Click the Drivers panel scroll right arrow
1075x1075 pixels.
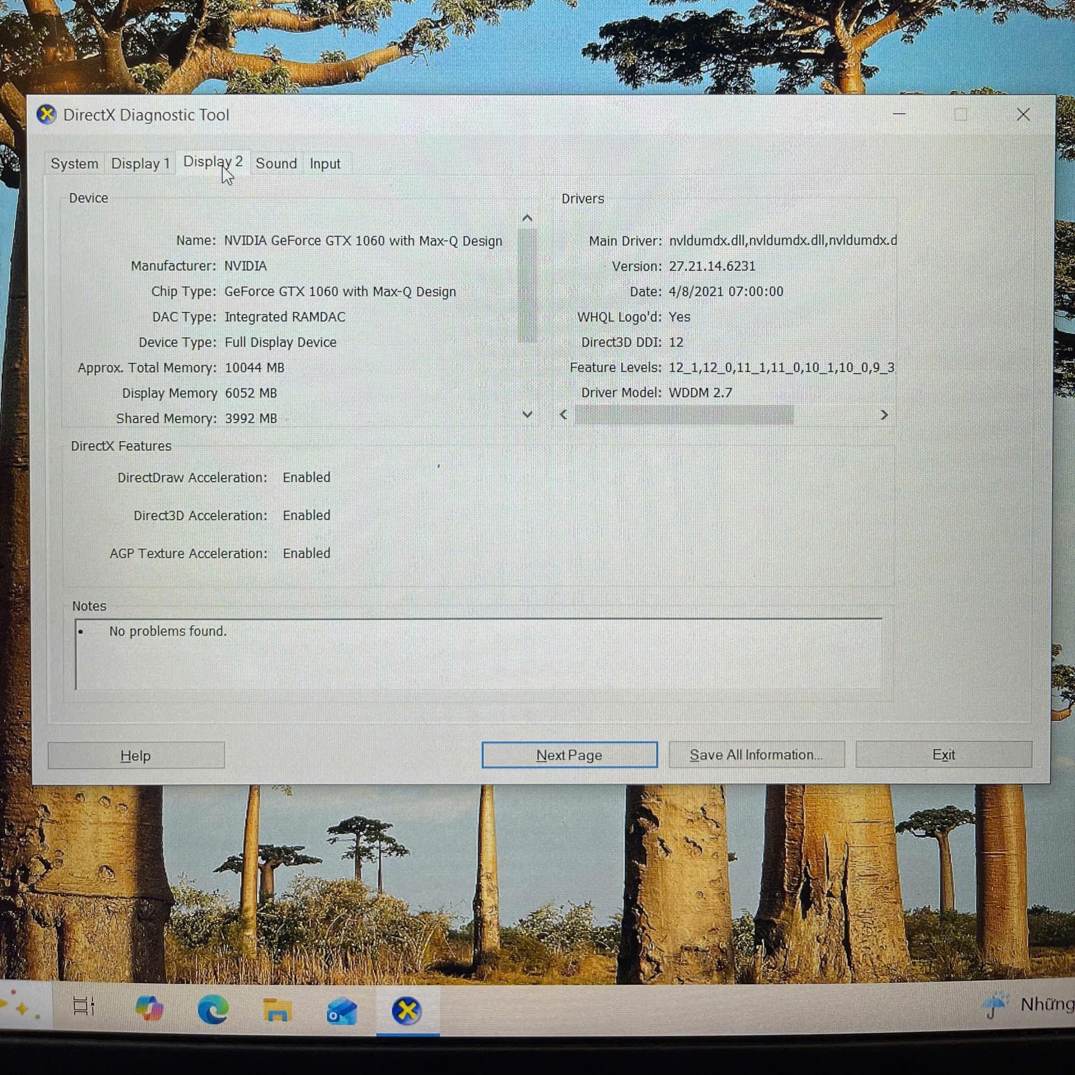pyautogui.click(x=884, y=415)
